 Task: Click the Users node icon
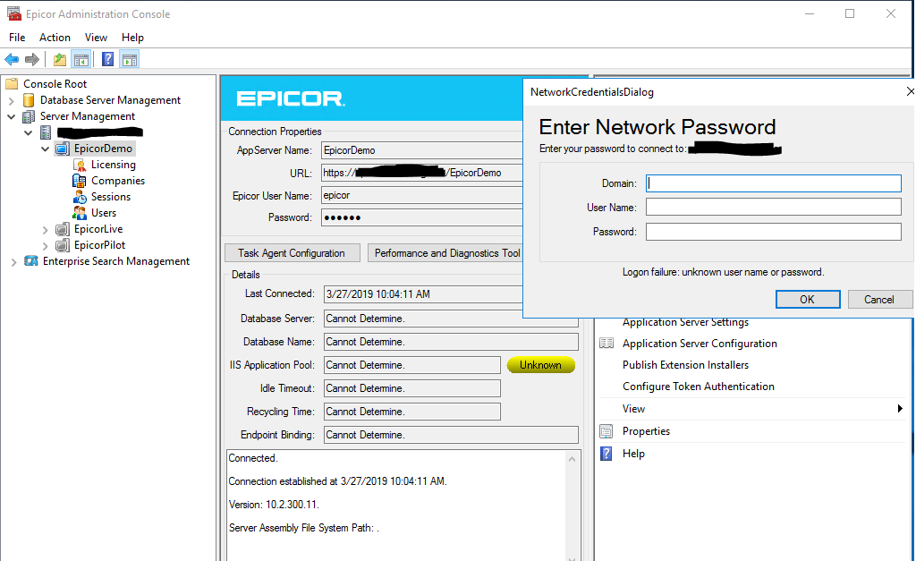[x=80, y=213]
